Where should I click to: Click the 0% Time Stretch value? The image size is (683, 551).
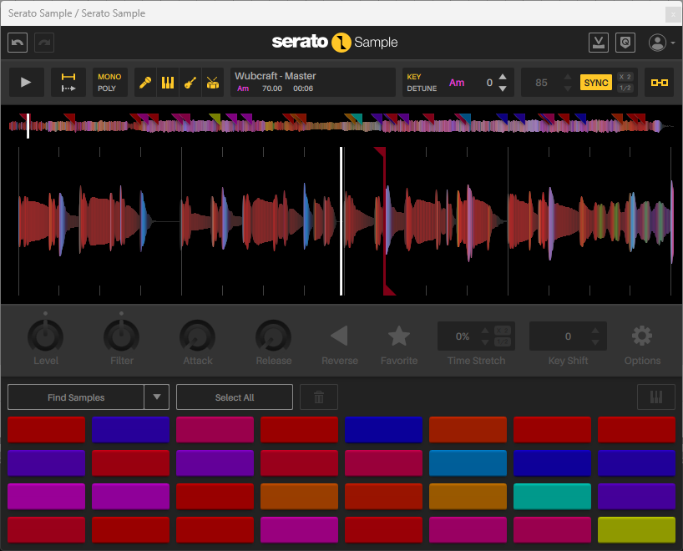click(x=463, y=336)
